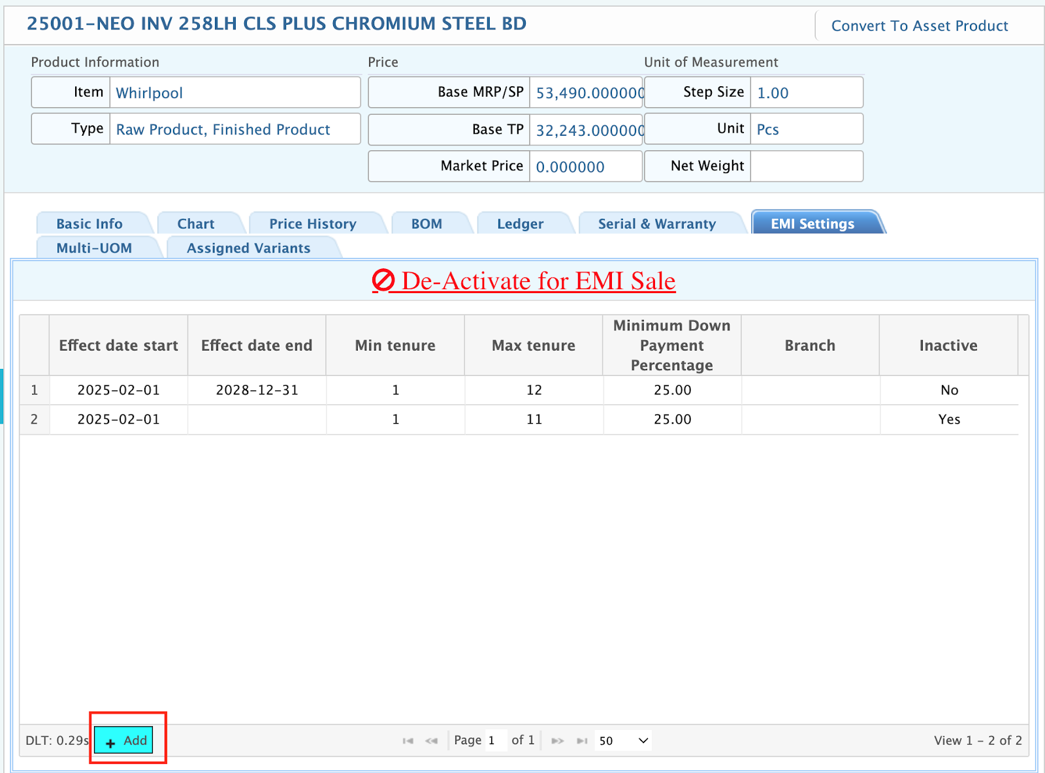Select the Multi-UOM tab
Image resolution: width=1045 pixels, height=773 pixels.
pos(94,248)
